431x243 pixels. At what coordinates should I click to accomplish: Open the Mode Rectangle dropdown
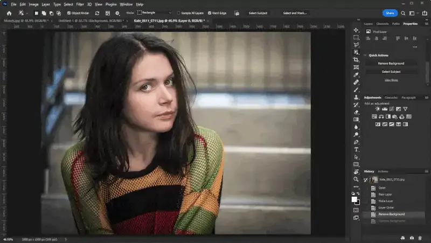[x=154, y=13]
